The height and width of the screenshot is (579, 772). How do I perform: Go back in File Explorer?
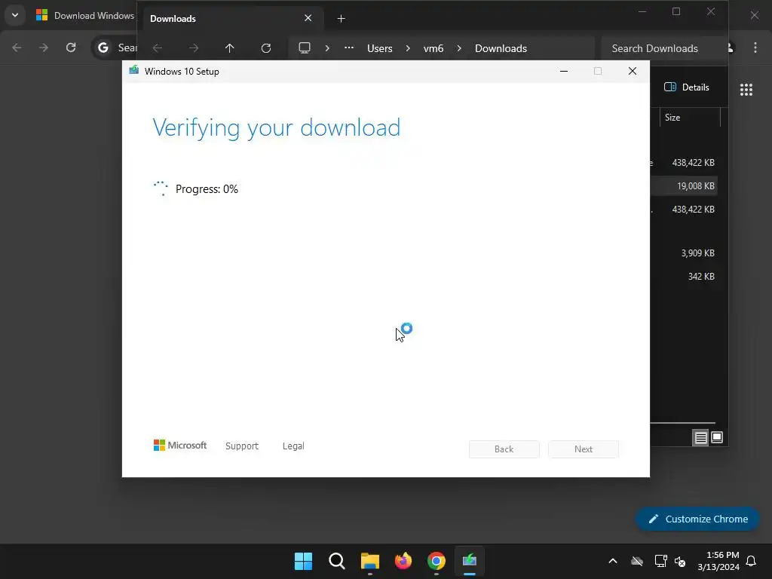(x=158, y=48)
